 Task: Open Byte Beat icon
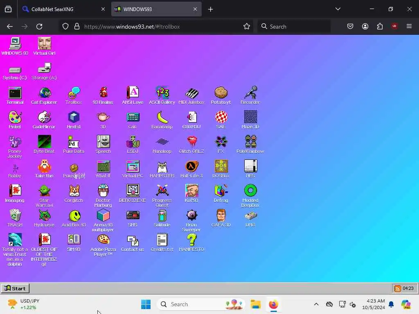tap(44, 144)
